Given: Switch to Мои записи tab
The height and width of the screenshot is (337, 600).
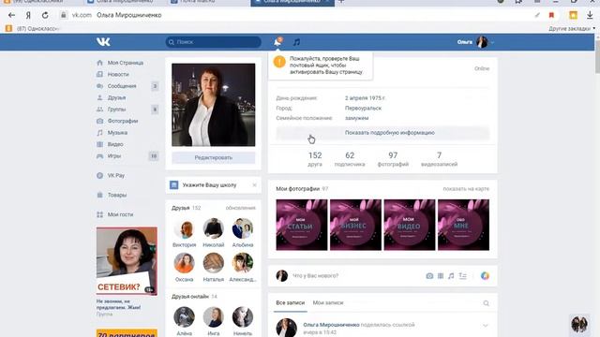Looking at the screenshot, I should [328, 302].
